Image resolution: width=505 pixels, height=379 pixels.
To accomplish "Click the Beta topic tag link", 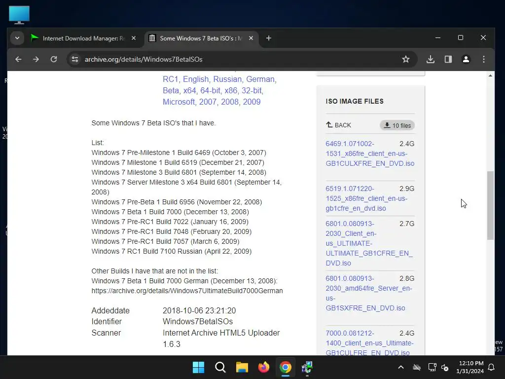I will point(171,90).
